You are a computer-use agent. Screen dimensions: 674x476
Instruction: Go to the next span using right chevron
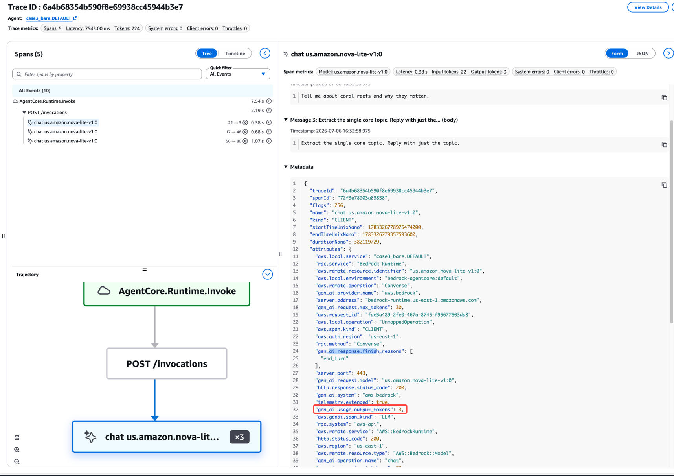tap(668, 54)
